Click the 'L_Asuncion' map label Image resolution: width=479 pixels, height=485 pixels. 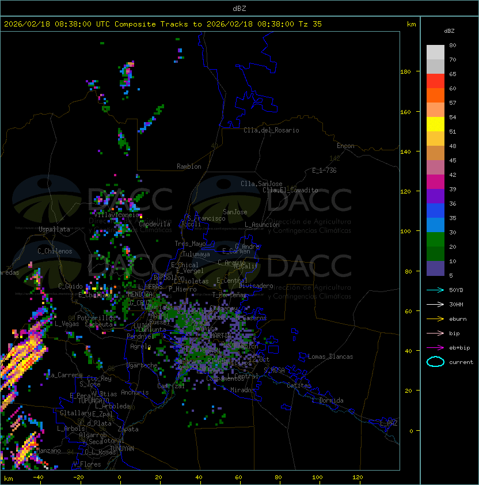[262, 225]
